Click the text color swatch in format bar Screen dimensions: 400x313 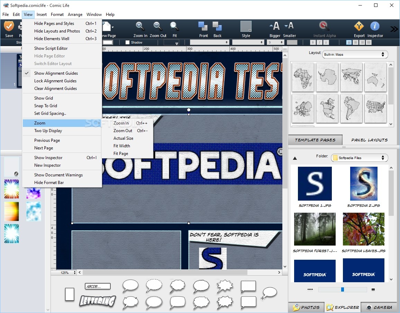[x=292, y=42]
